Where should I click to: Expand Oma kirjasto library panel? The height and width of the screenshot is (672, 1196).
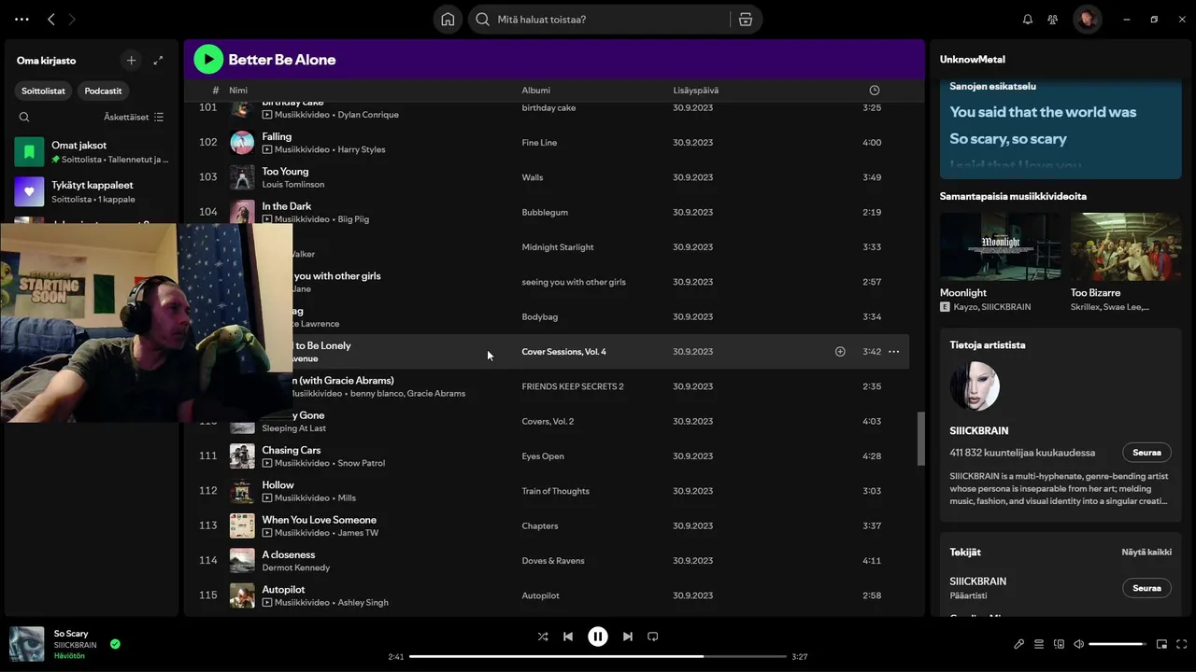[158, 60]
